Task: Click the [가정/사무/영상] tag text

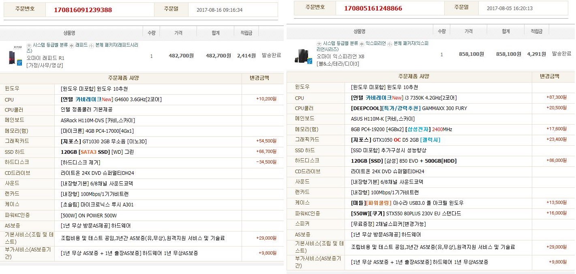Action: [x=45, y=65]
